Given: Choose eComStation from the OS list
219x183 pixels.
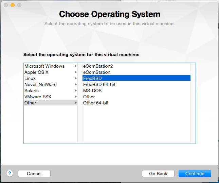Looking at the screenshot, I should [136, 72].
